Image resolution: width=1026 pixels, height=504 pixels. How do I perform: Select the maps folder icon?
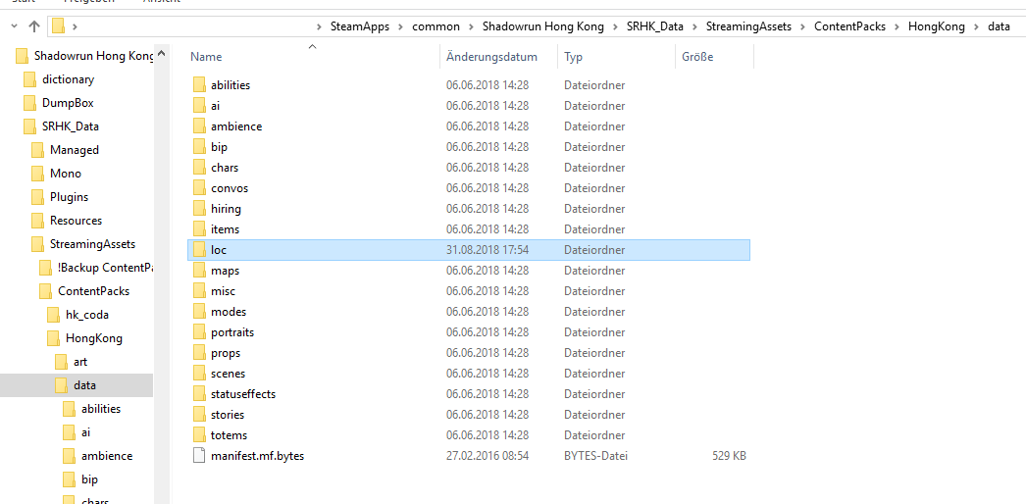point(199,271)
